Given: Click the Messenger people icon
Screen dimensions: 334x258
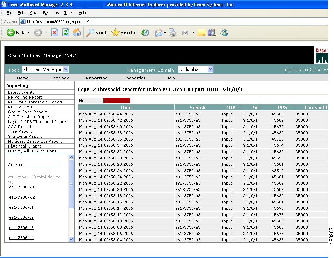Looking at the screenshot, I should tap(224, 33).
